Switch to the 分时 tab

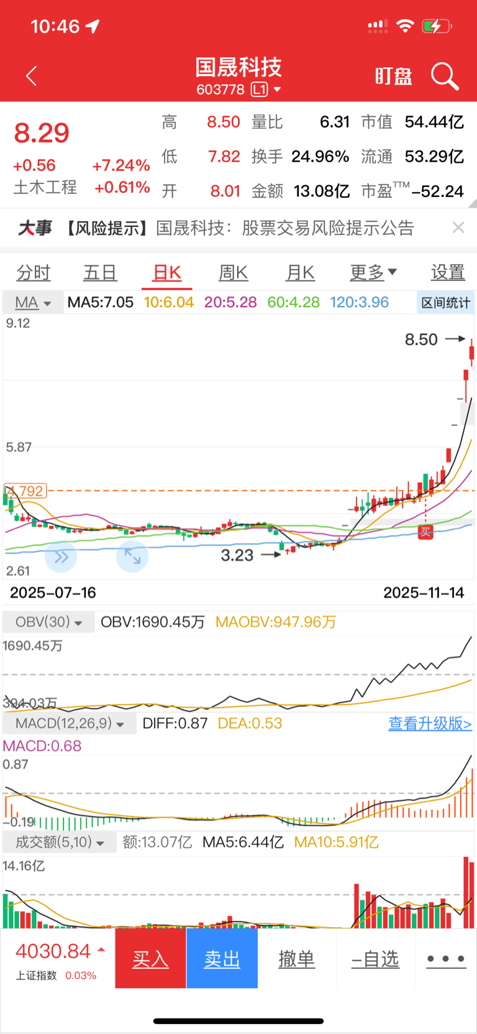(x=34, y=272)
